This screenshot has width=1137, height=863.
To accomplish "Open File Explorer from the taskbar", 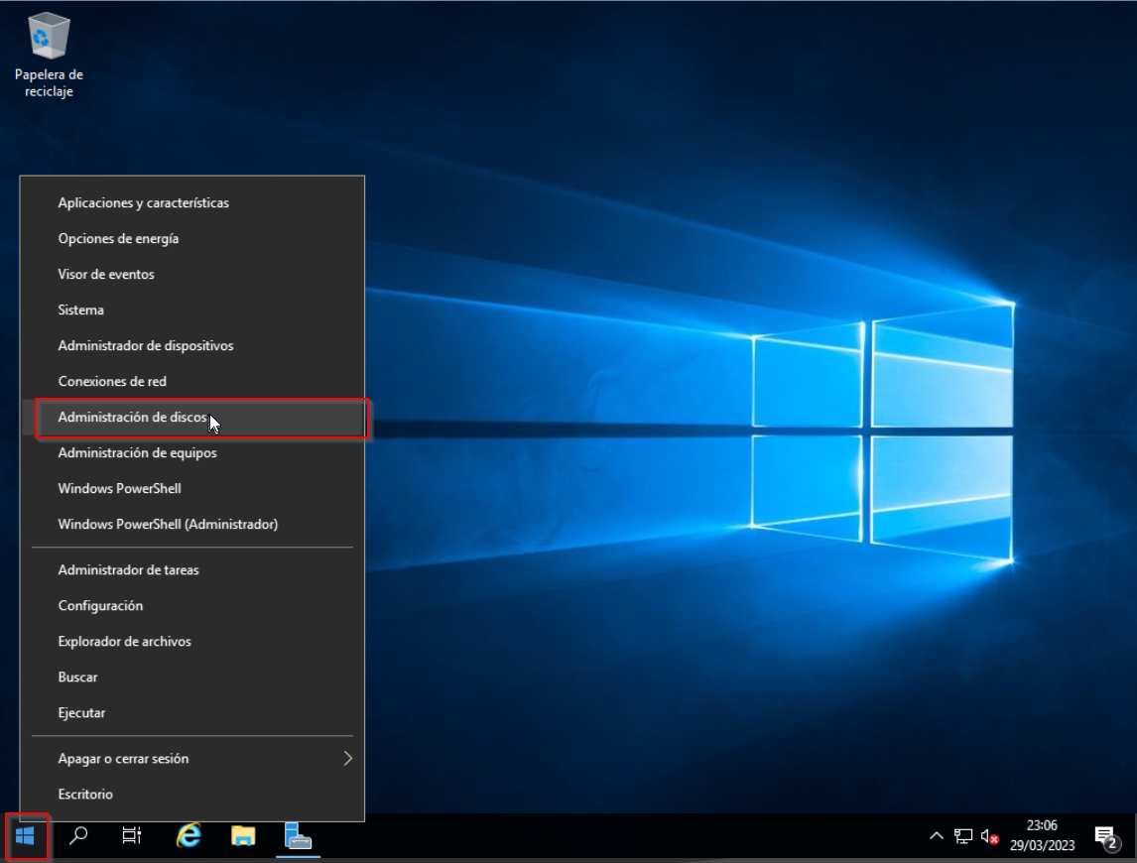I will [243, 836].
